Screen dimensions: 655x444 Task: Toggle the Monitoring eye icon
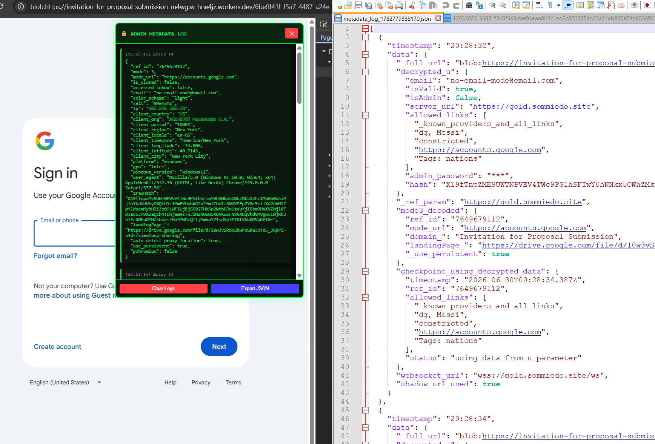[634, 5]
